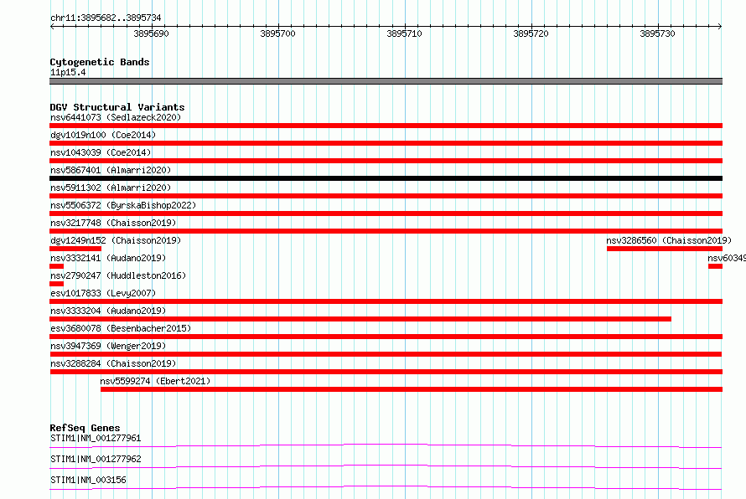Click the 3895720 ruler position label
This screenshot has width=746, height=499.
pos(531,33)
